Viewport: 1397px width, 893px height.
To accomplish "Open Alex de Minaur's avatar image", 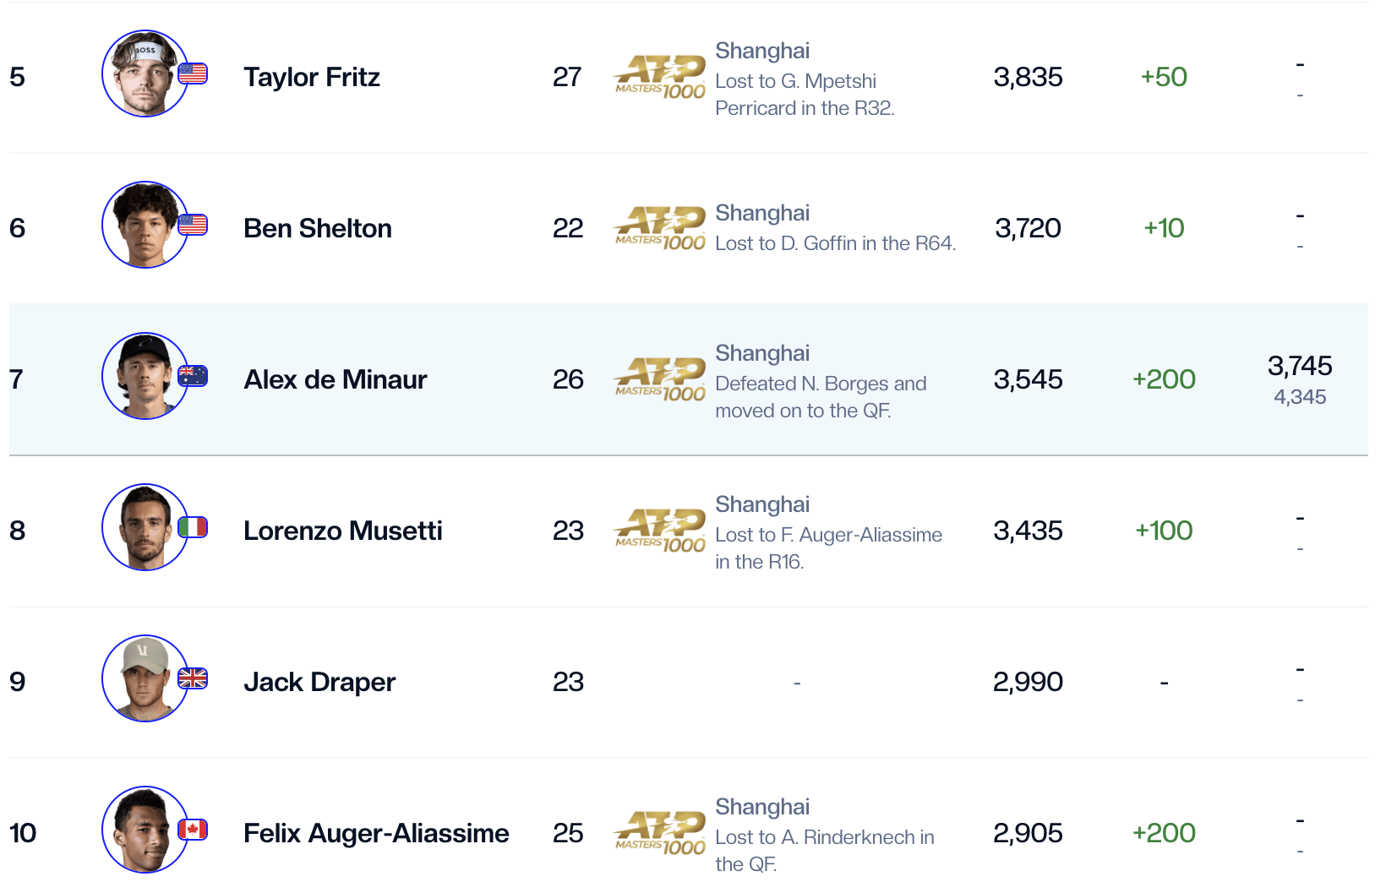I will [145, 377].
